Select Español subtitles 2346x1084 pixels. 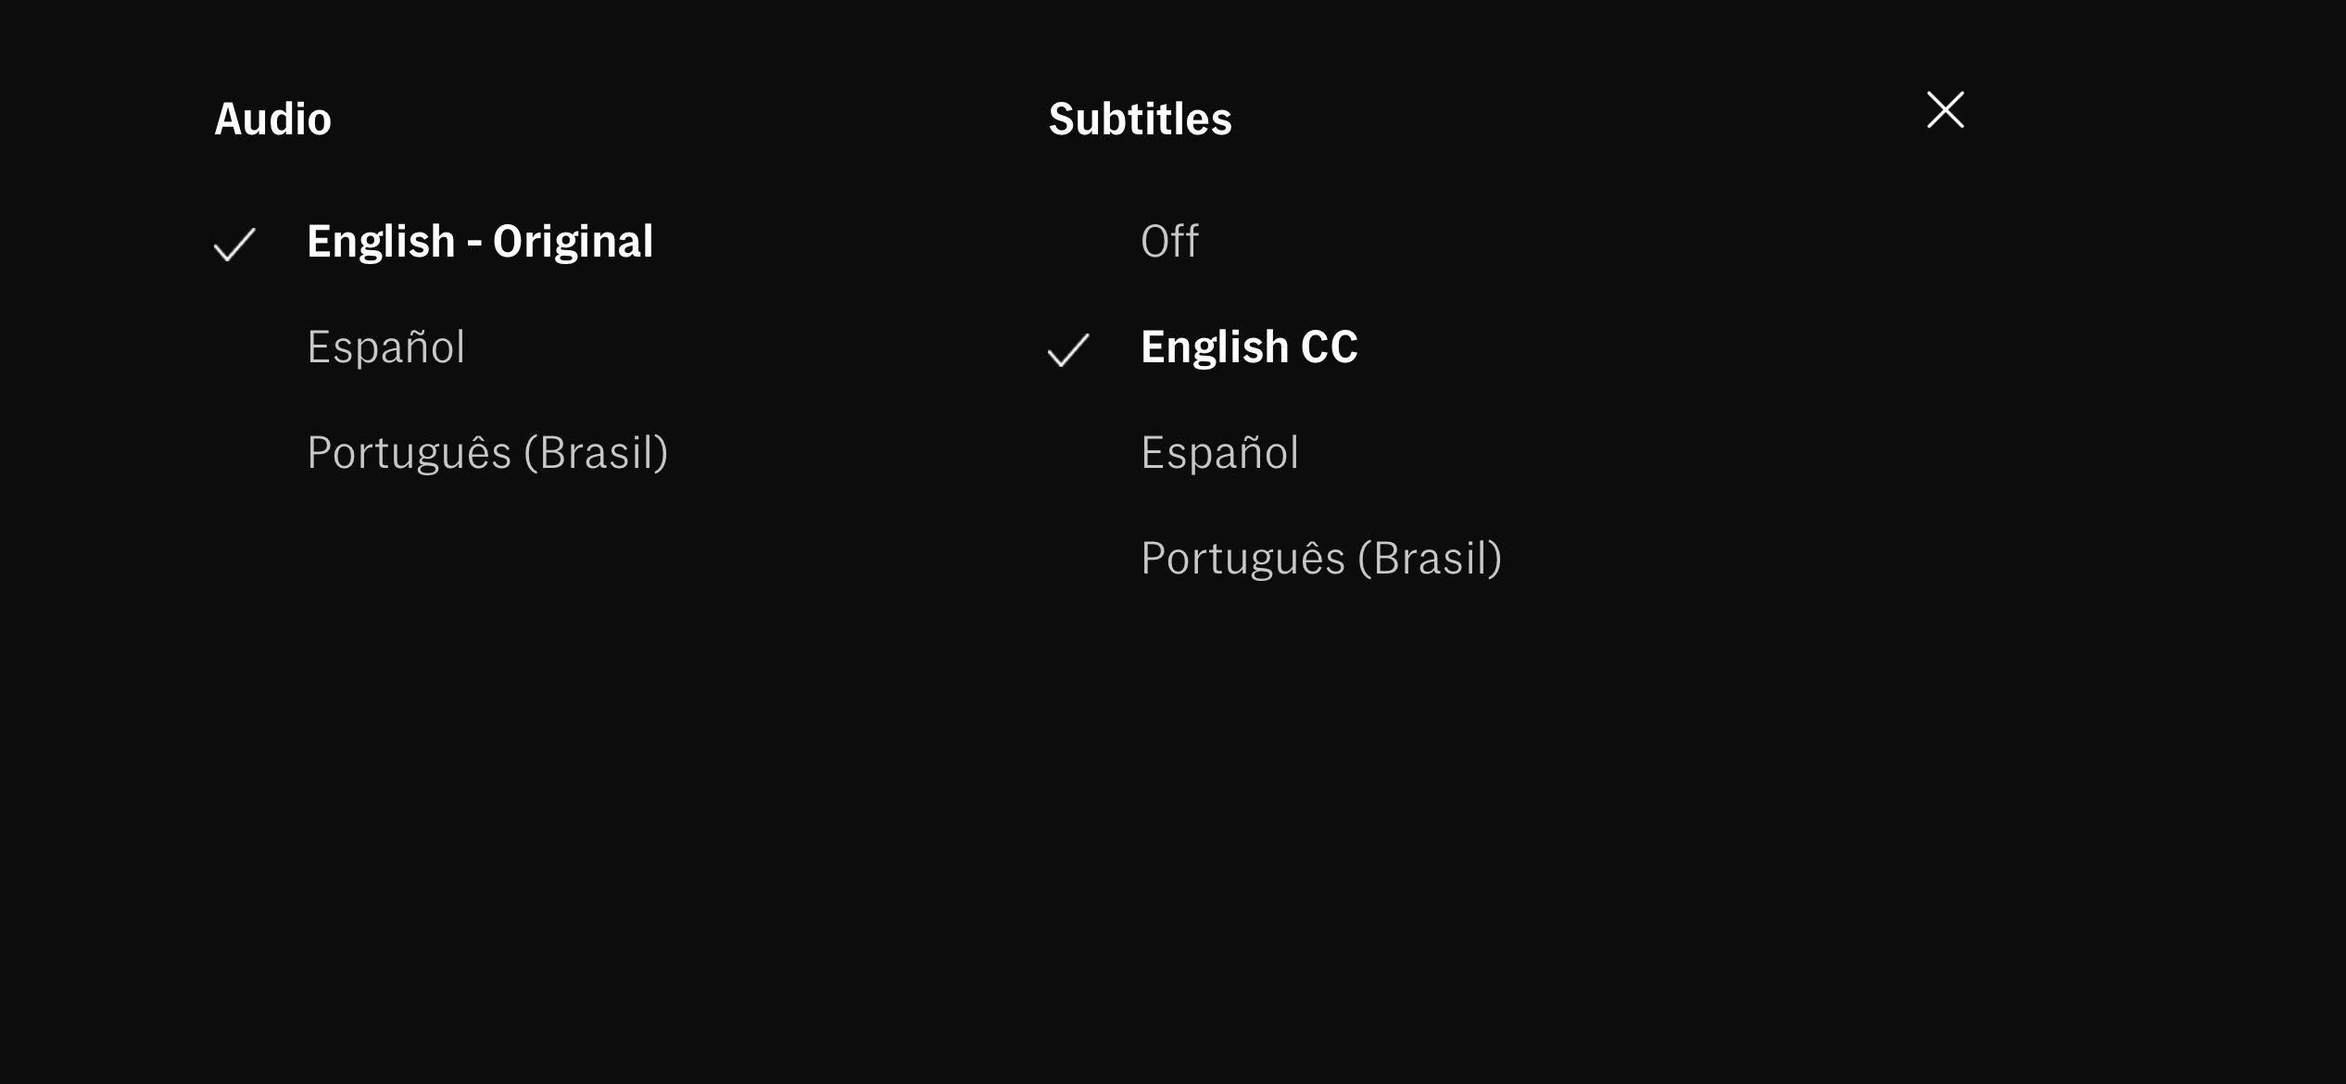(1219, 453)
